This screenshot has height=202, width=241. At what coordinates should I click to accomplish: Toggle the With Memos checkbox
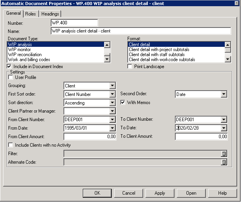(123, 103)
